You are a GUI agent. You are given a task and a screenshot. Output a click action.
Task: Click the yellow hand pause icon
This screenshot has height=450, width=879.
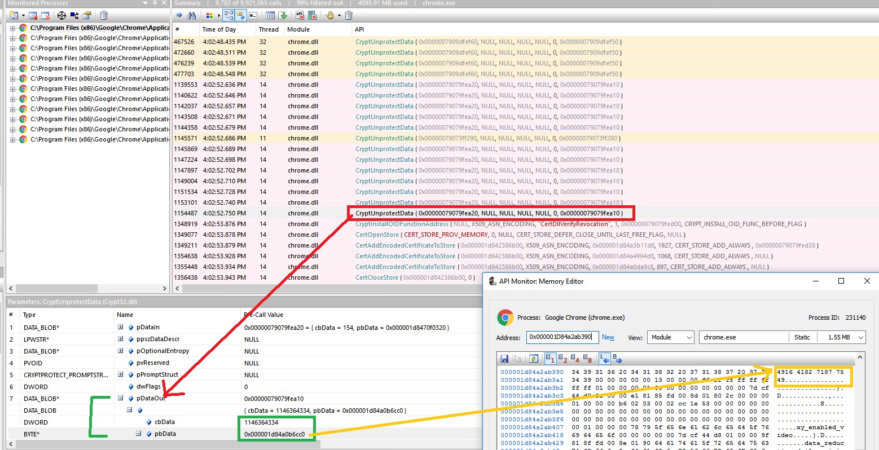[330, 15]
